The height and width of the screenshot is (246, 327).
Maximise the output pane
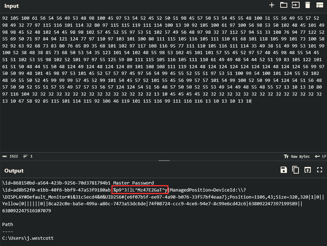click(x=320, y=170)
